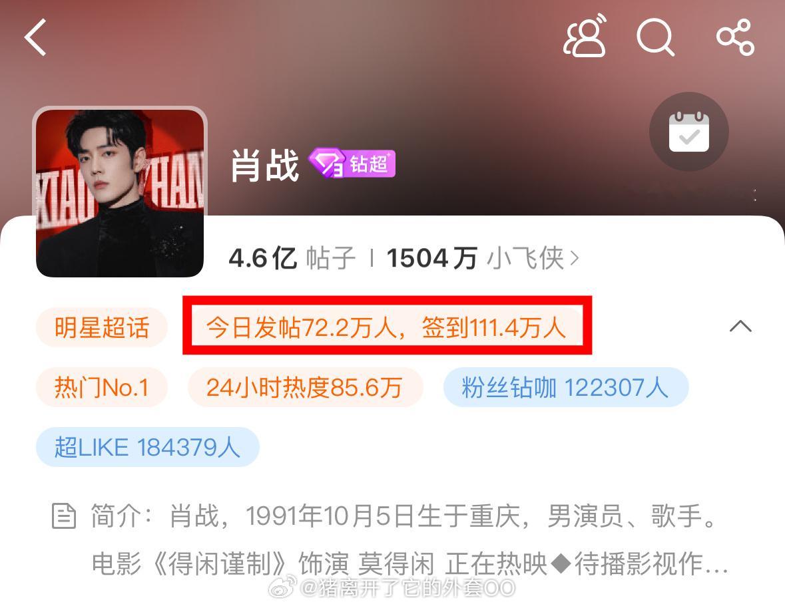The height and width of the screenshot is (606, 785).
Task: Tap the 4.6亿 帖子 post count
Action: pos(292,259)
